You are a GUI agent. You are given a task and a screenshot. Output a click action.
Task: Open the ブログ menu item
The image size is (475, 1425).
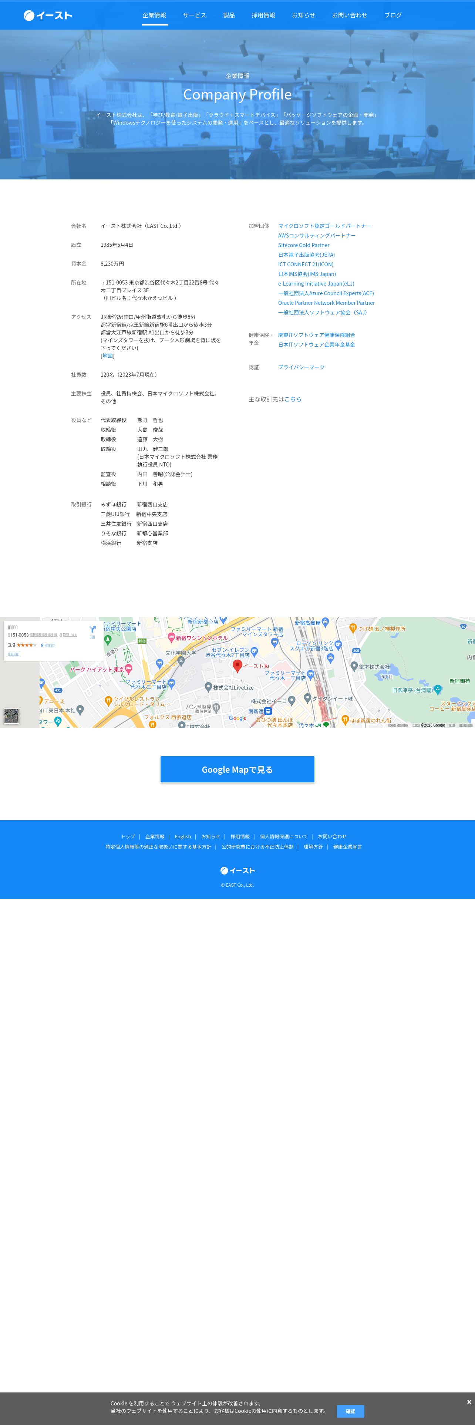tap(393, 15)
